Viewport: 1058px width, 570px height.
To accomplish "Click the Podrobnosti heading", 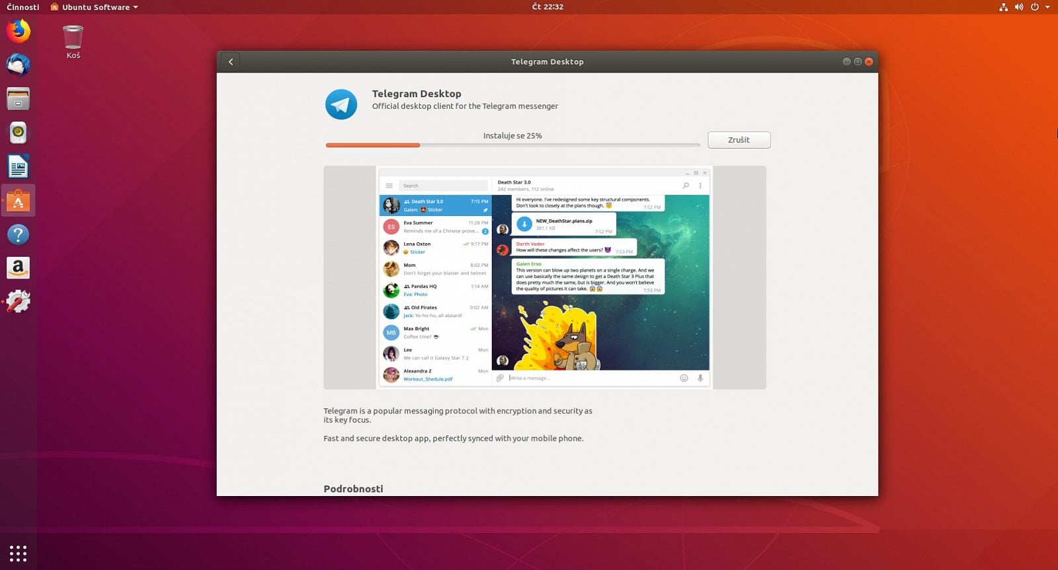I will coord(353,489).
